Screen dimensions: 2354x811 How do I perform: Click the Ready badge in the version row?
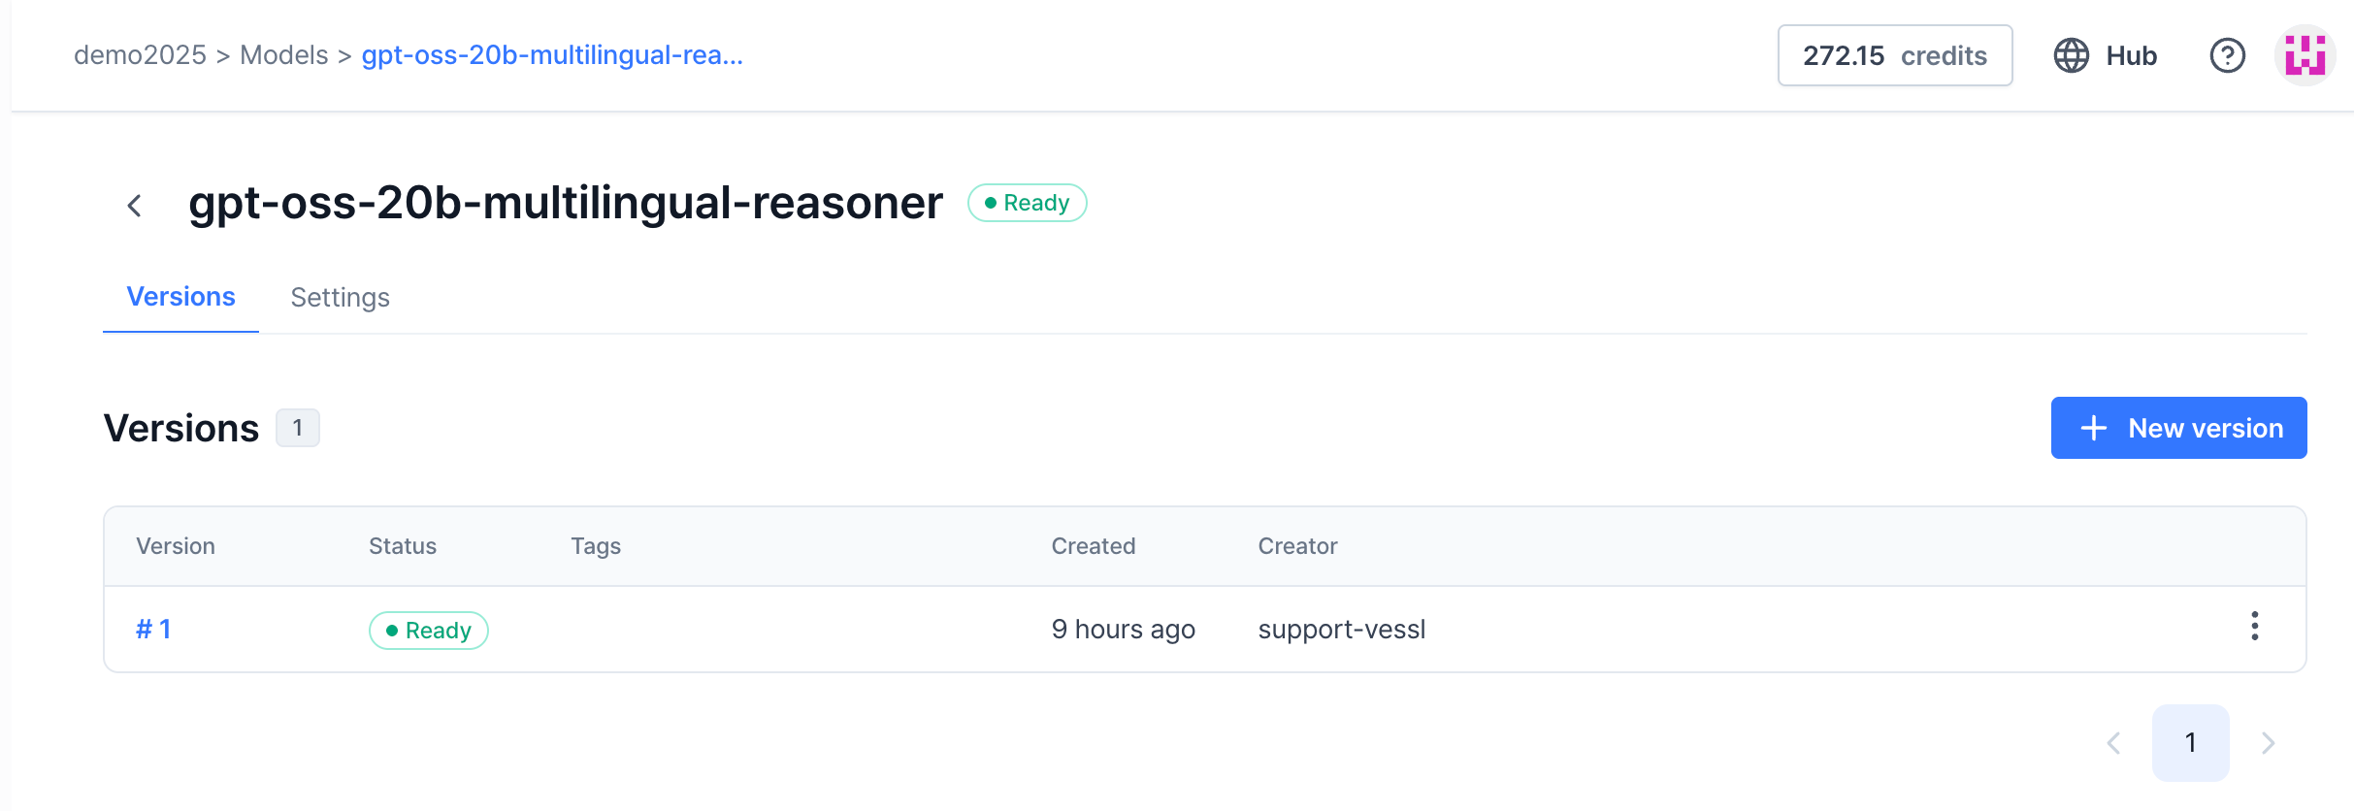pos(428,630)
